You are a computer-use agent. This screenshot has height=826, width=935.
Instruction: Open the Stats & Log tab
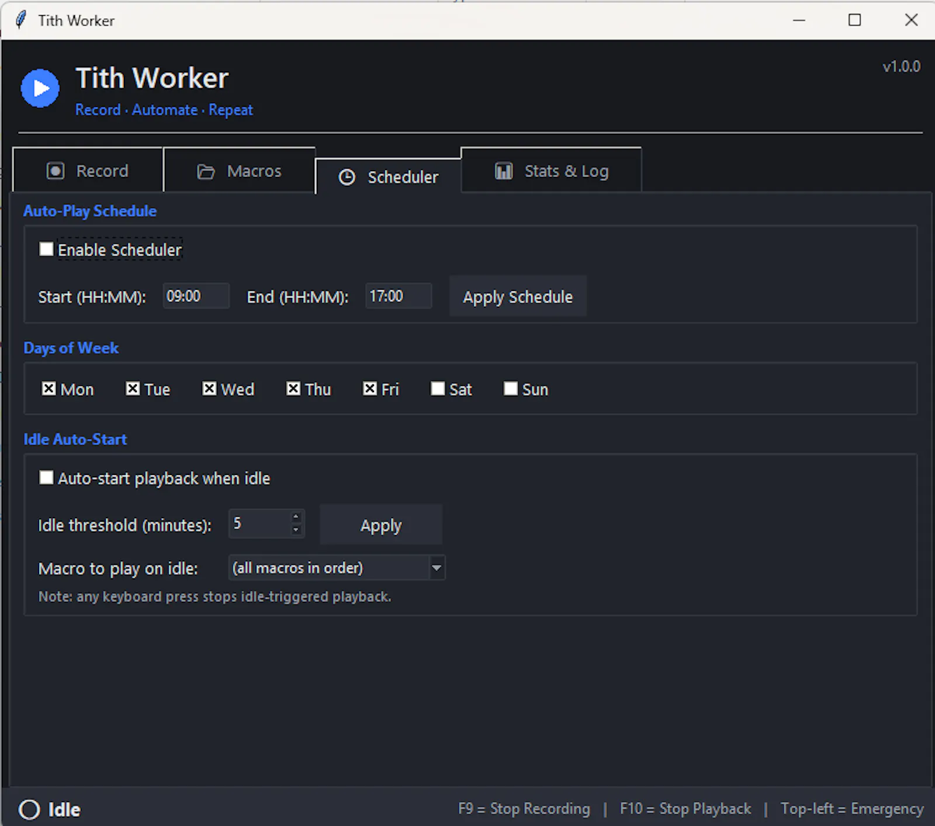point(552,171)
